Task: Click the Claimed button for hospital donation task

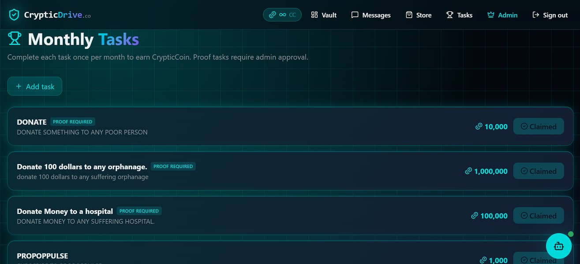Action: (x=539, y=216)
